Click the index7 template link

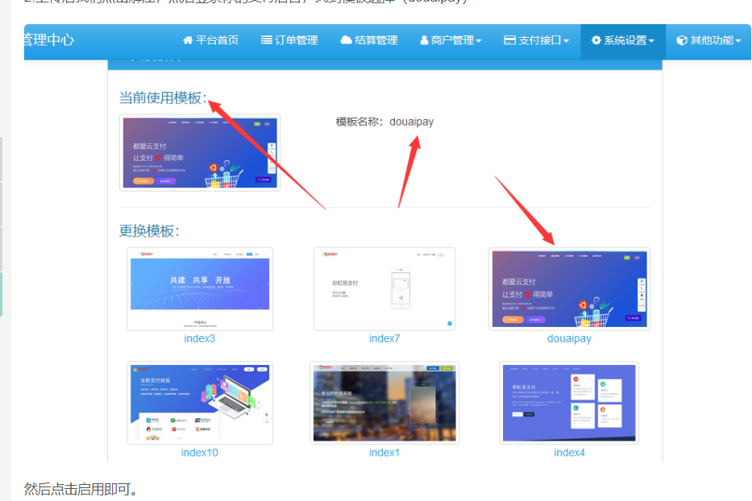pyautogui.click(x=384, y=338)
